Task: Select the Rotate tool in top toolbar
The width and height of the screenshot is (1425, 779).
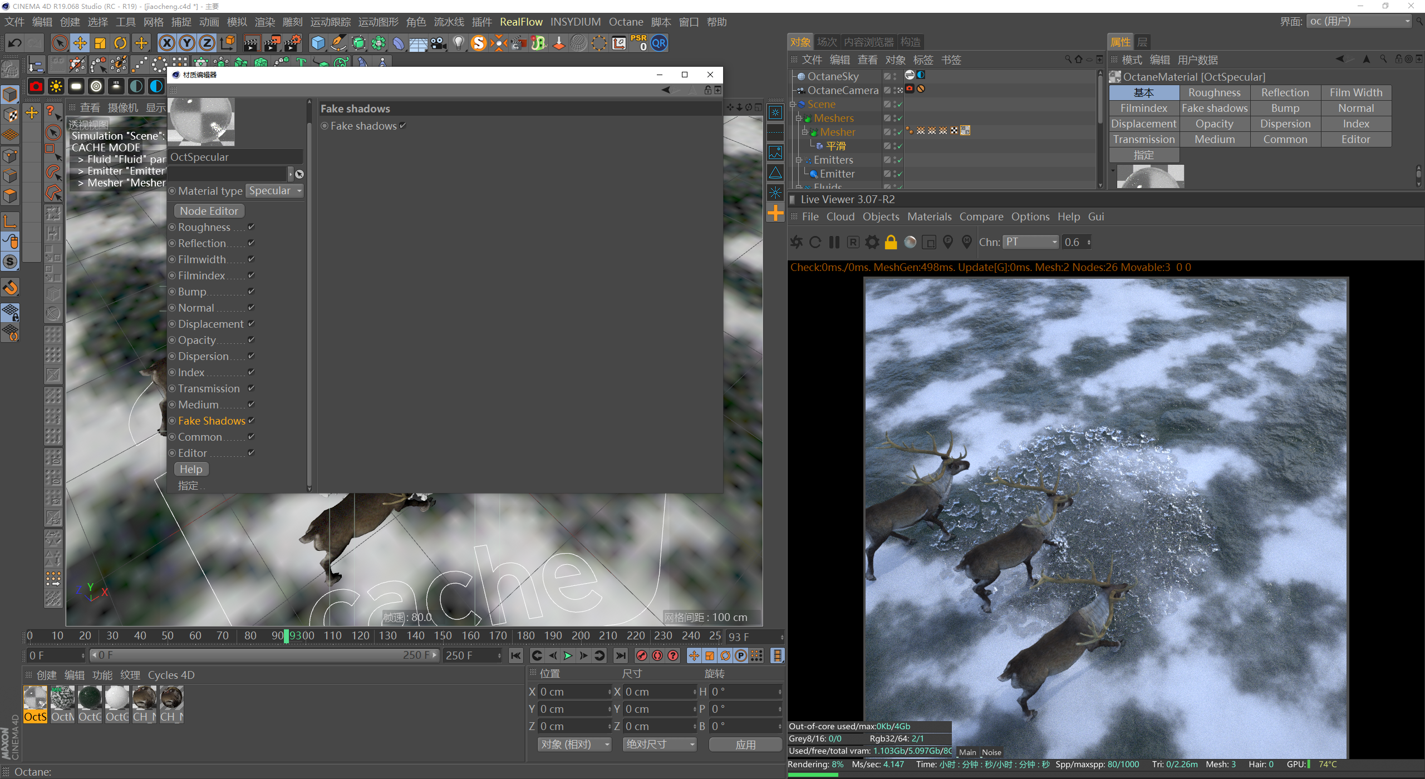Action: coord(120,43)
